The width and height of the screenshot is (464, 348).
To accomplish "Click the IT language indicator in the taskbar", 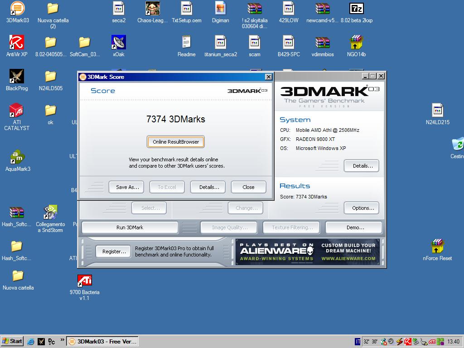I will [x=358, y=342].
